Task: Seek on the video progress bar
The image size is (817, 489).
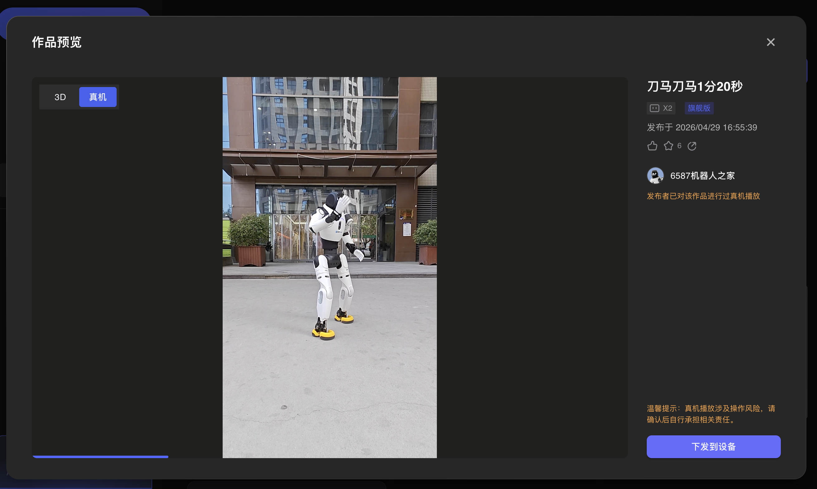Action: [x=330, y=457]
